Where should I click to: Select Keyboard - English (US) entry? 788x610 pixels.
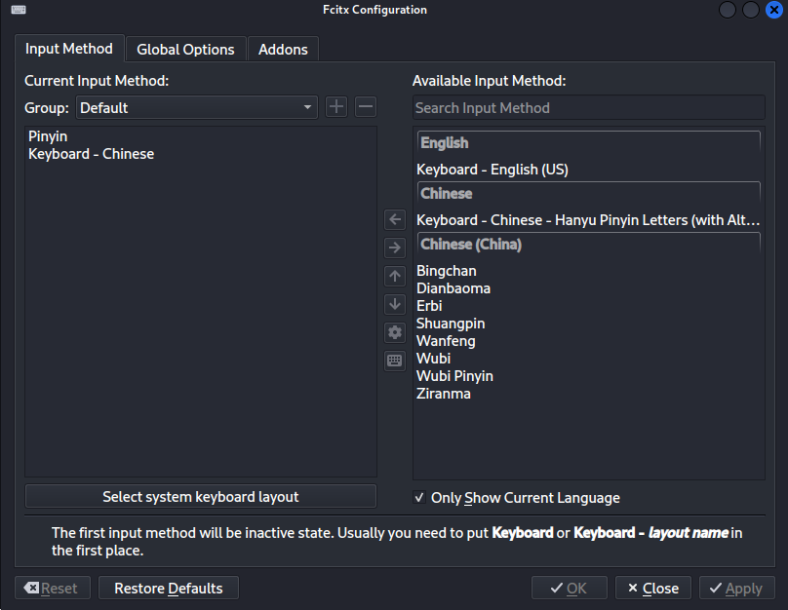[x=588, y=170]
